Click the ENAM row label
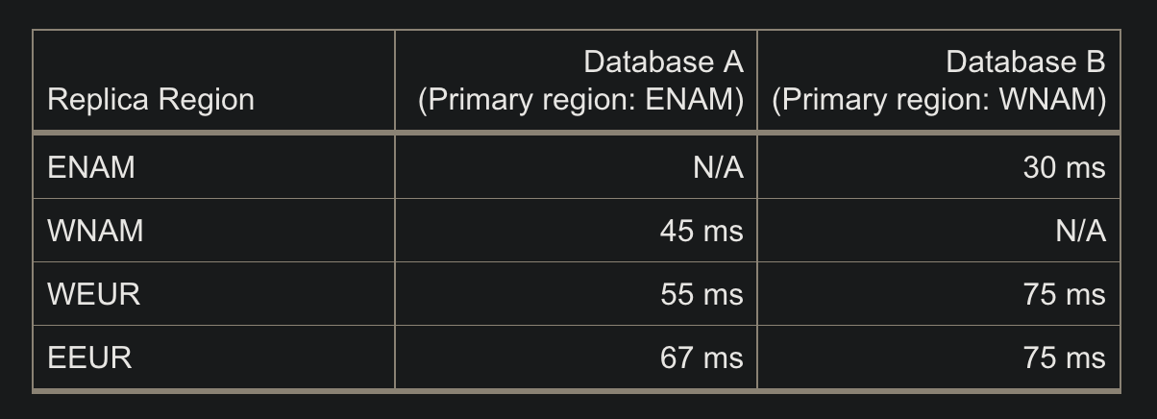The image size is (1157, 419). 91,167
